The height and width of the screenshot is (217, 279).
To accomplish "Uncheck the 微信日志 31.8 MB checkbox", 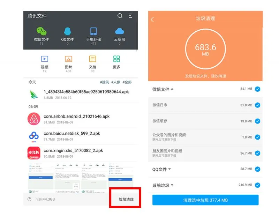I will (257, 105).
